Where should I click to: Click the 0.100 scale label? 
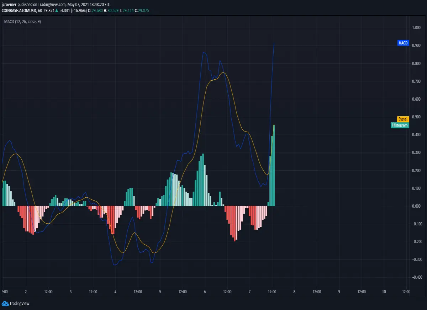pyautogui.click(x=416, y=188)
